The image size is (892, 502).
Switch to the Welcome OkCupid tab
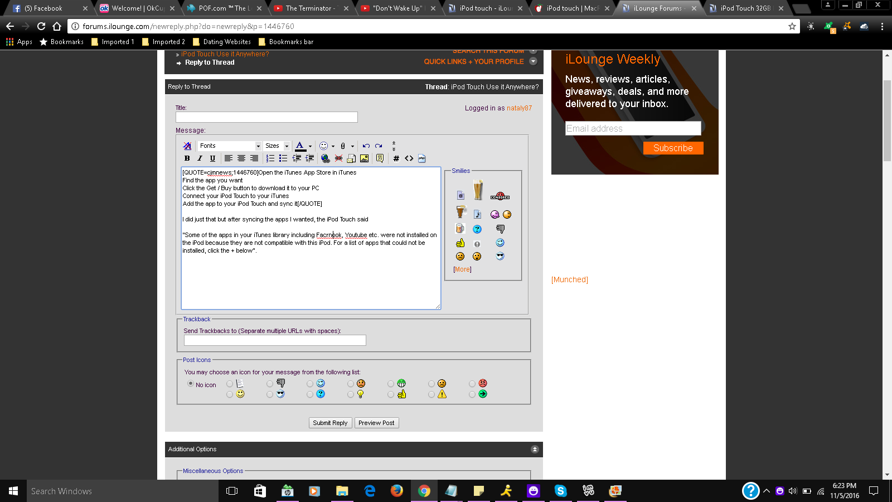137,8
